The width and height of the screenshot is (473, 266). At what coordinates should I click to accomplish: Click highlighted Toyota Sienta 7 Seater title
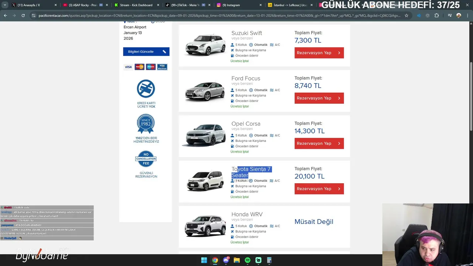(251, 172)
